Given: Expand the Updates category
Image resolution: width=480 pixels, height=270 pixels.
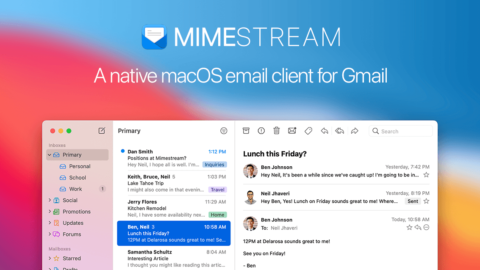Looking at the screenshot, I should (50, 223).
